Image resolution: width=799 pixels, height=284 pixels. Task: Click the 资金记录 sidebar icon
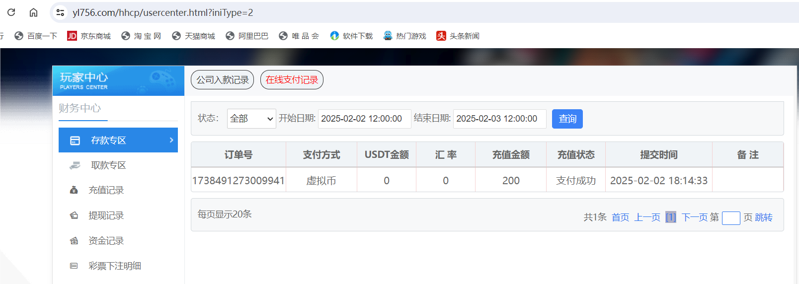(x=74, y=241)
